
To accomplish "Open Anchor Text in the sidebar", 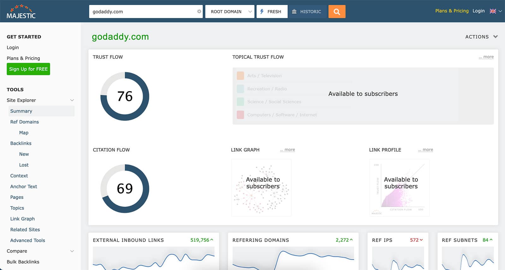I will (x=24, y=187).
